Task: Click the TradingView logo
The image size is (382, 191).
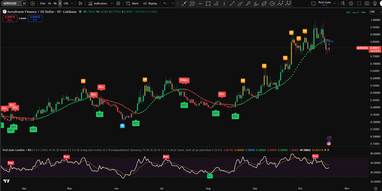Action: [6, 181]
